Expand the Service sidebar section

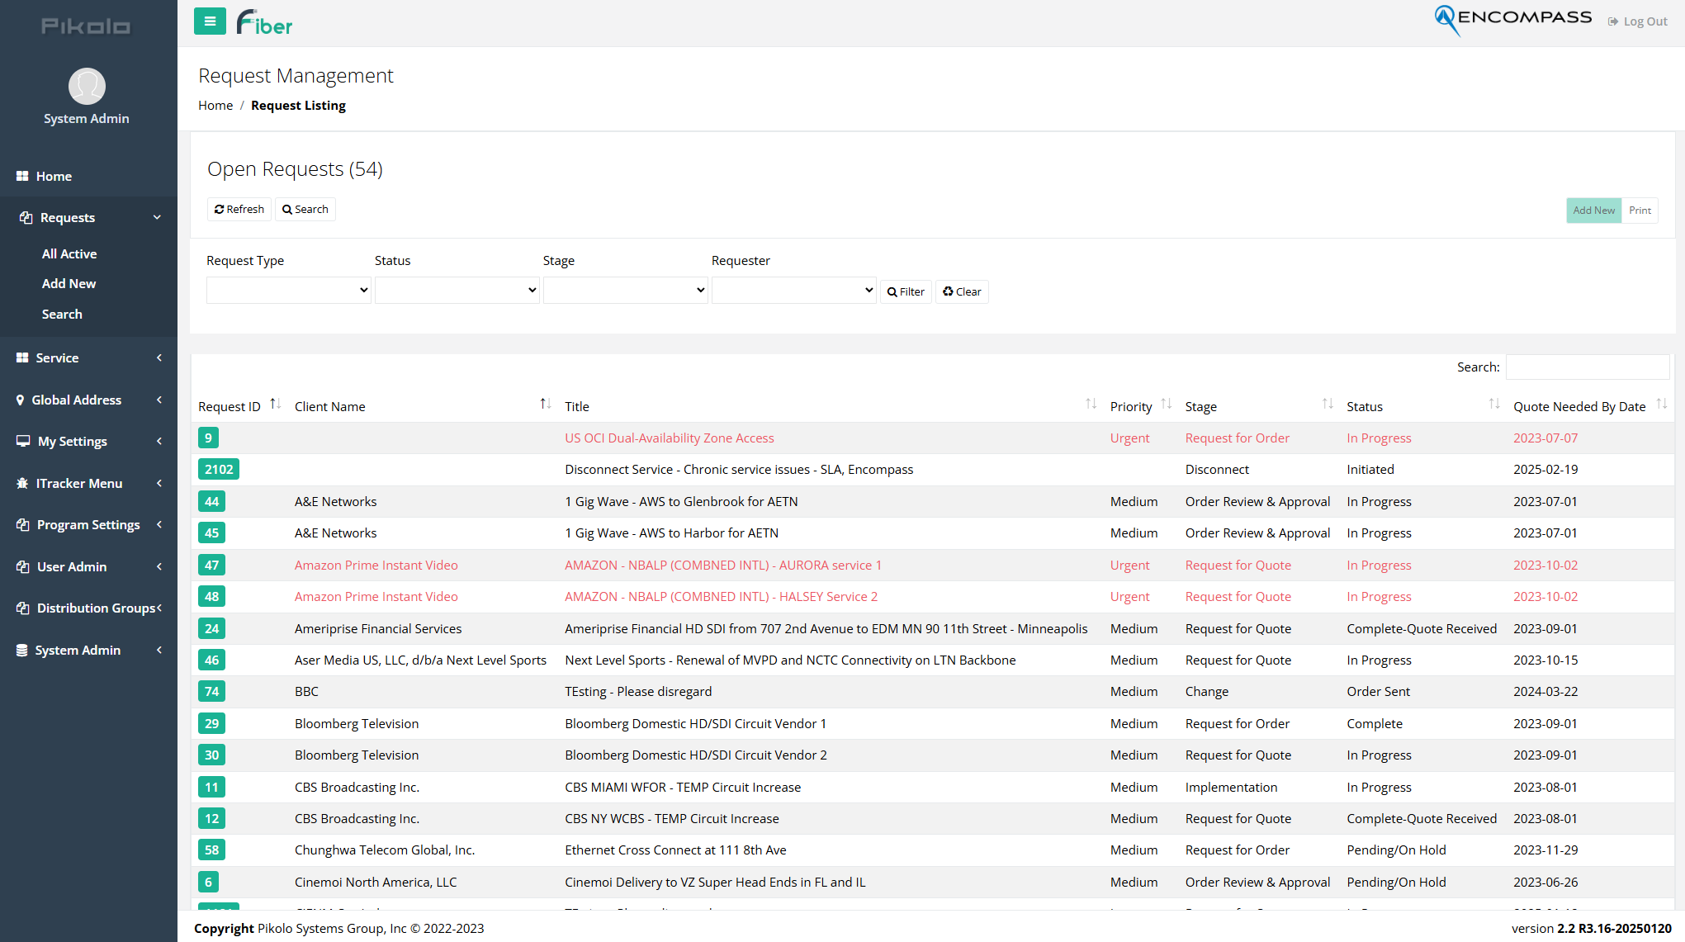(57, 357)
